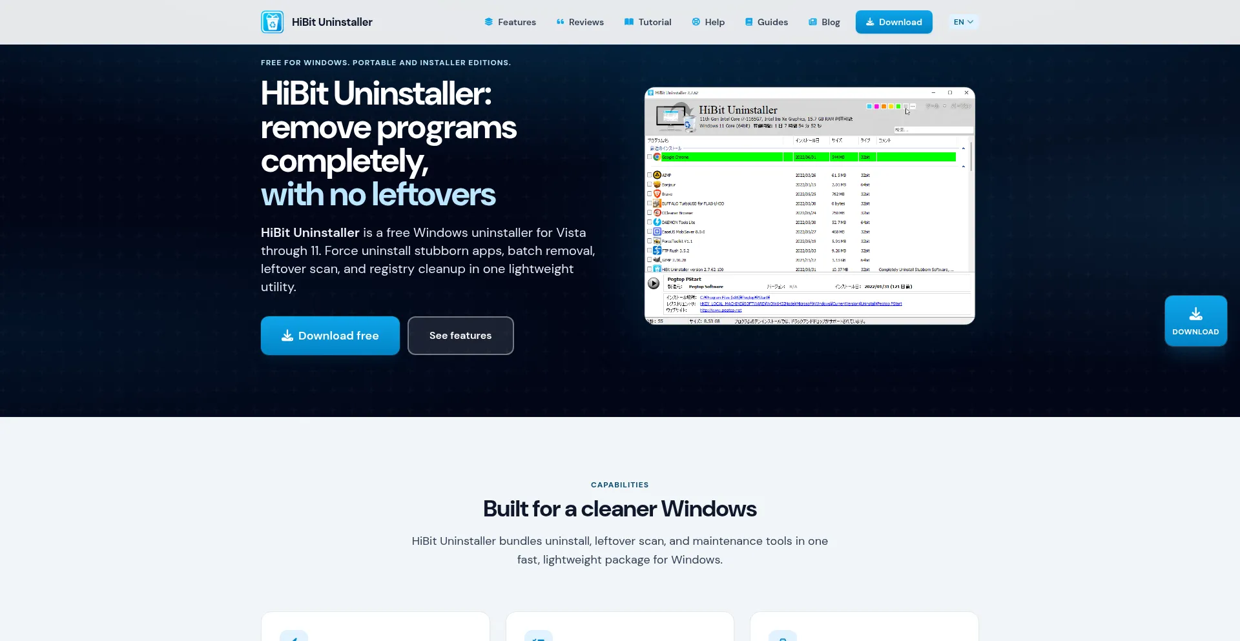Click the HiBit Uninstaller brand name link
The image size is (1240, 641).
click(332, 22)
